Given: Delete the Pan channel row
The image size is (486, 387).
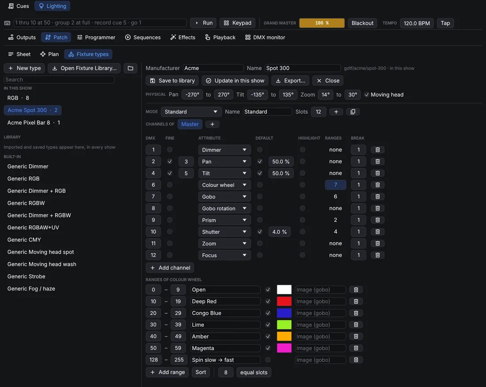Looking at the screenshot, I should [x=377, y=161].
